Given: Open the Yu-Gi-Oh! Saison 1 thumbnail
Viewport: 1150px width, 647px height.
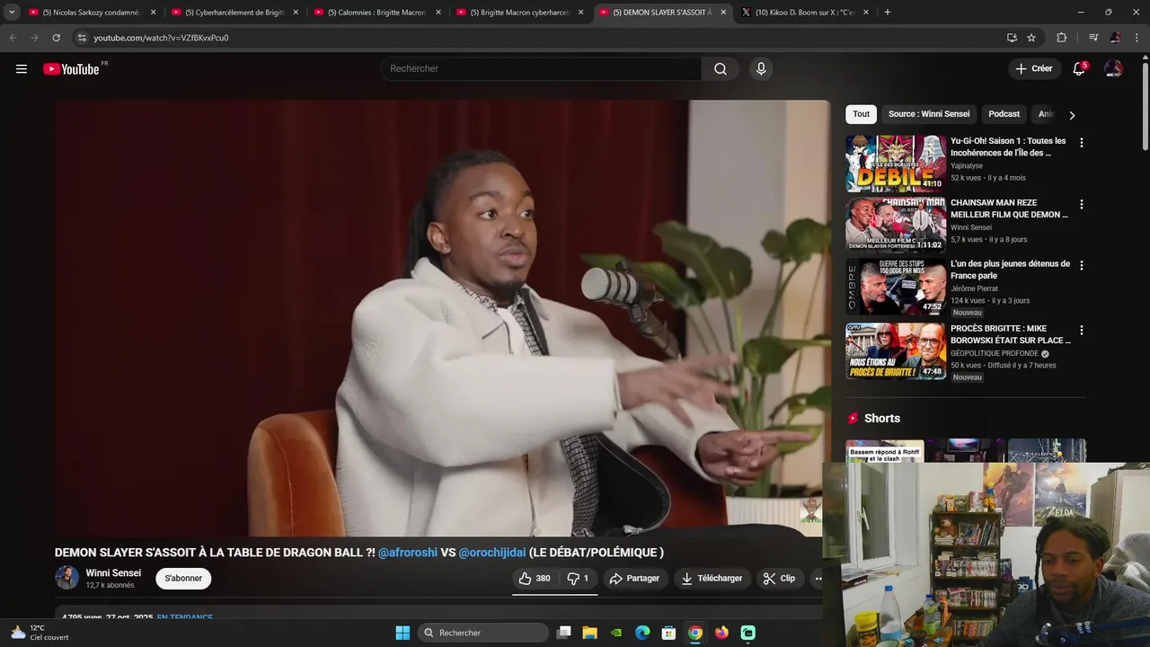Looking at the screenshot, I should click(x=895, y=164).
